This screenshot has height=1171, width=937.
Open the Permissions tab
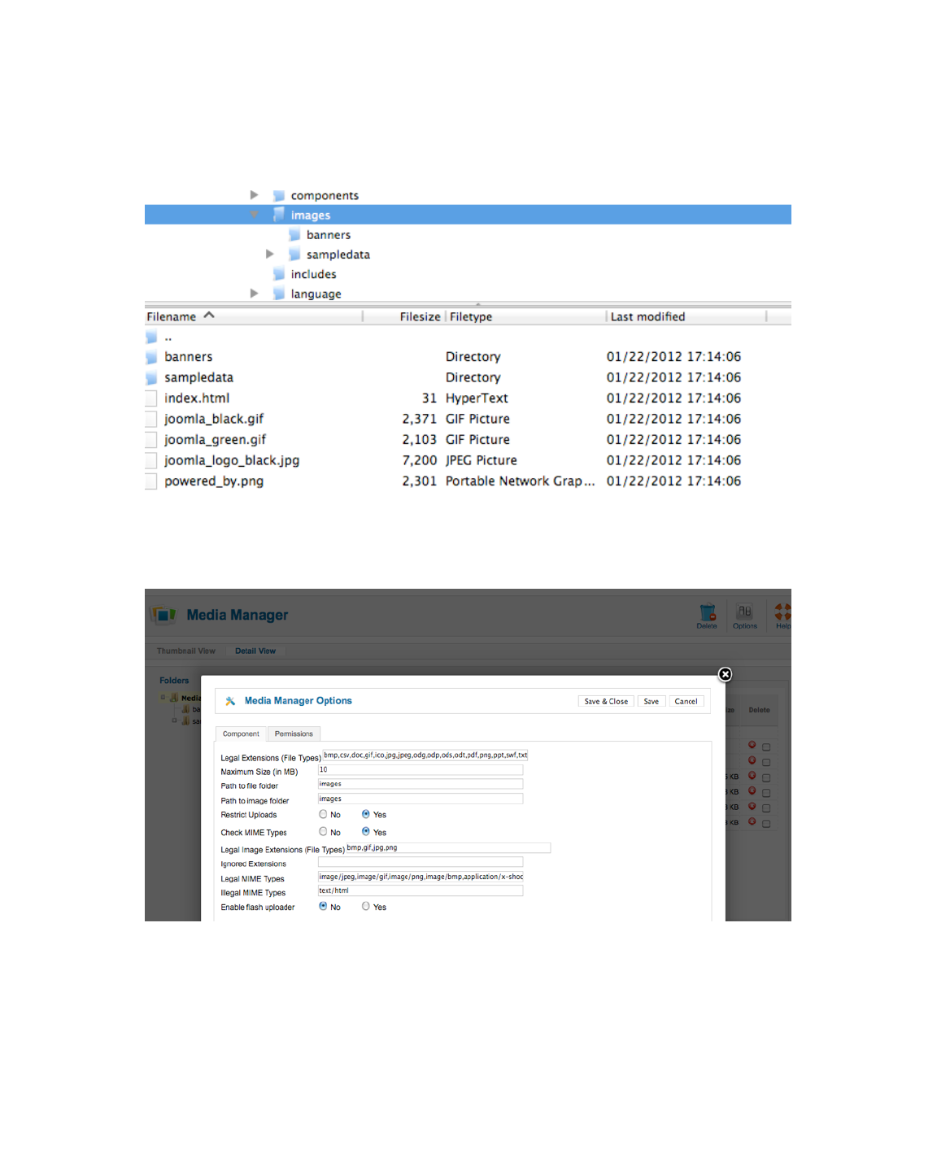pyautogui.click(x=294, y=734)
